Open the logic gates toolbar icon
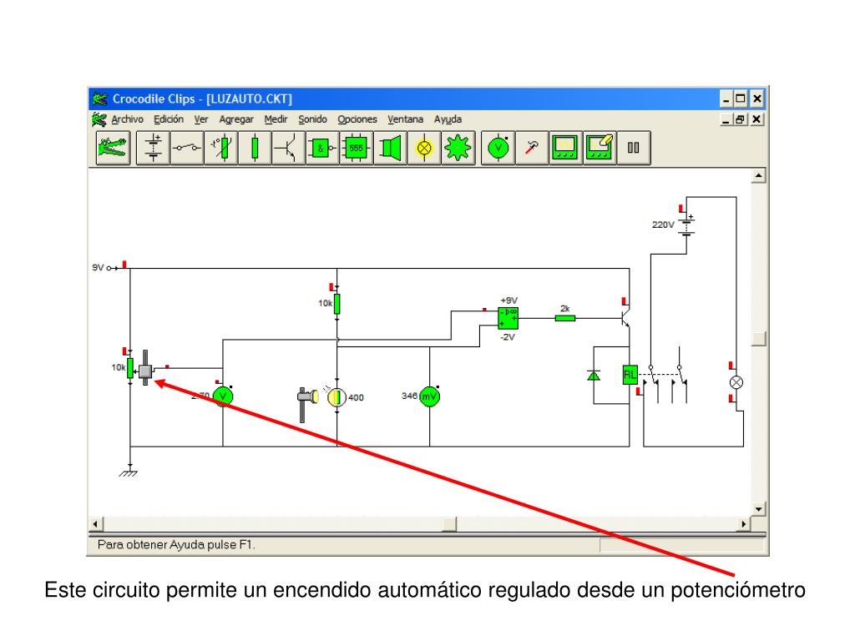Viewport: 855px width, 641px height. coord(322,148)
